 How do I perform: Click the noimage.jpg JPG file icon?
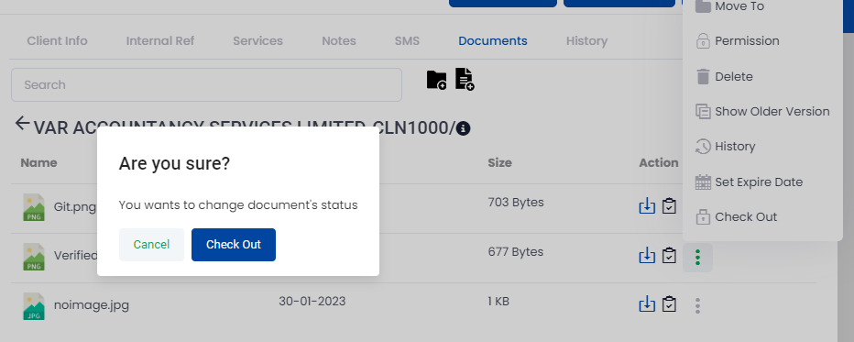34,306
